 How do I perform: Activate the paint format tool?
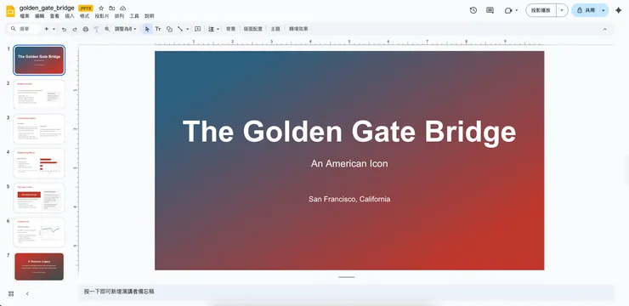click(x=96, y=29)
